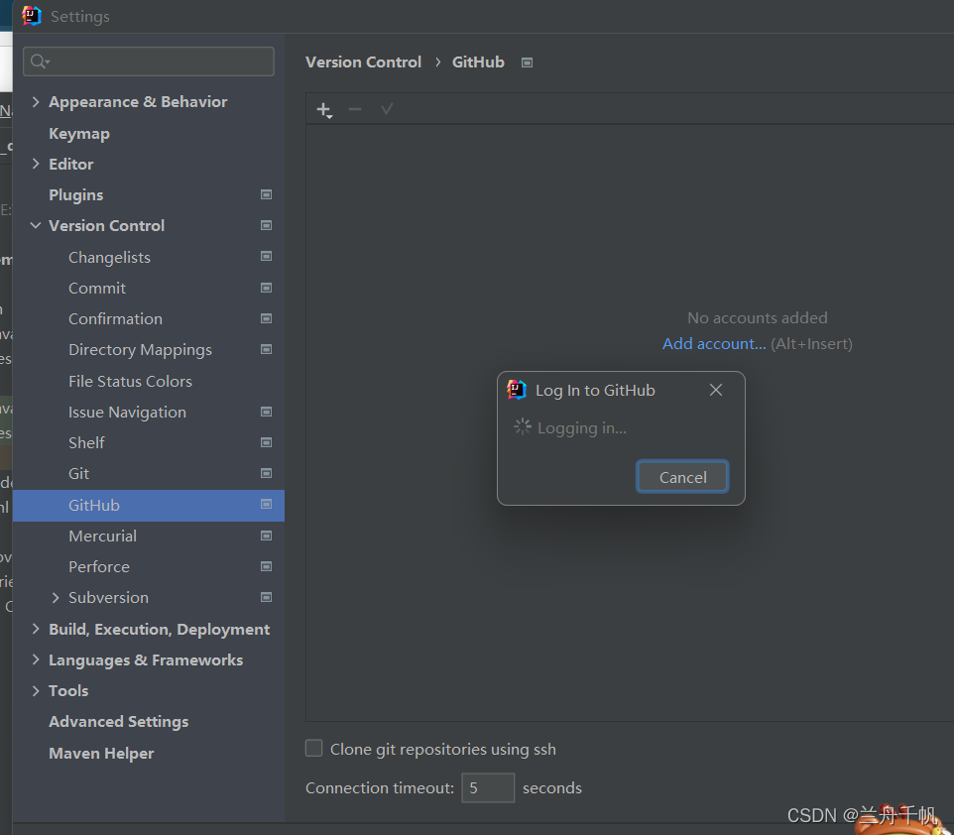Select GitHub settings page

149,505
